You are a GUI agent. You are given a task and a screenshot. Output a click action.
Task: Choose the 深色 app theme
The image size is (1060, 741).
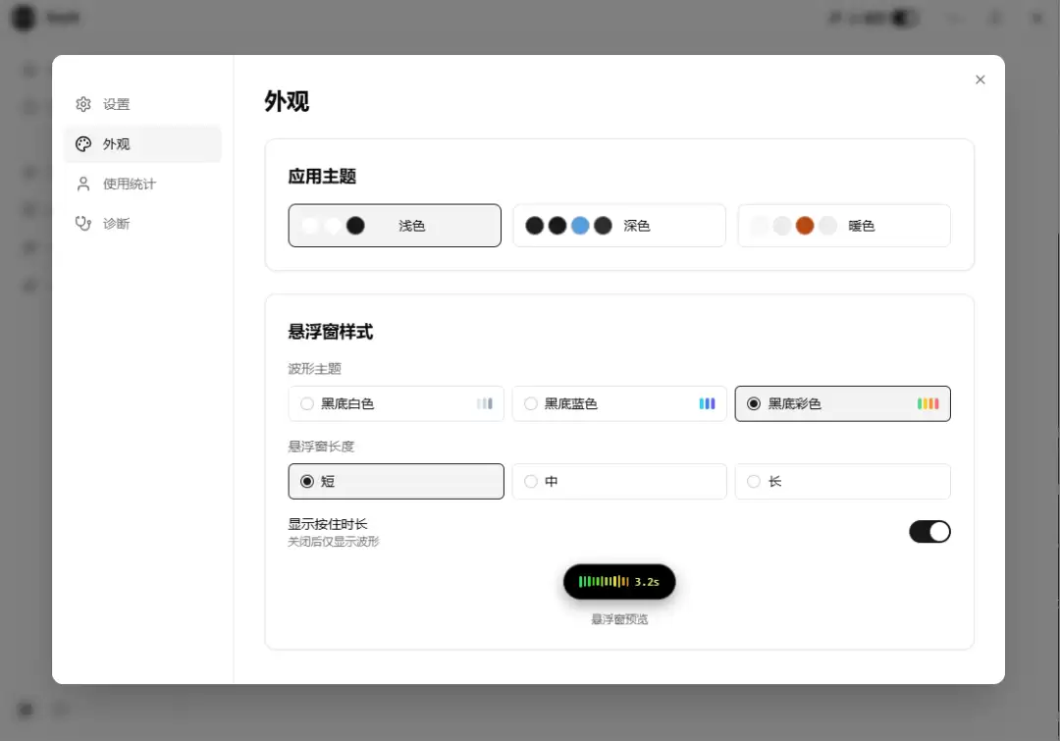click(619, 226)
